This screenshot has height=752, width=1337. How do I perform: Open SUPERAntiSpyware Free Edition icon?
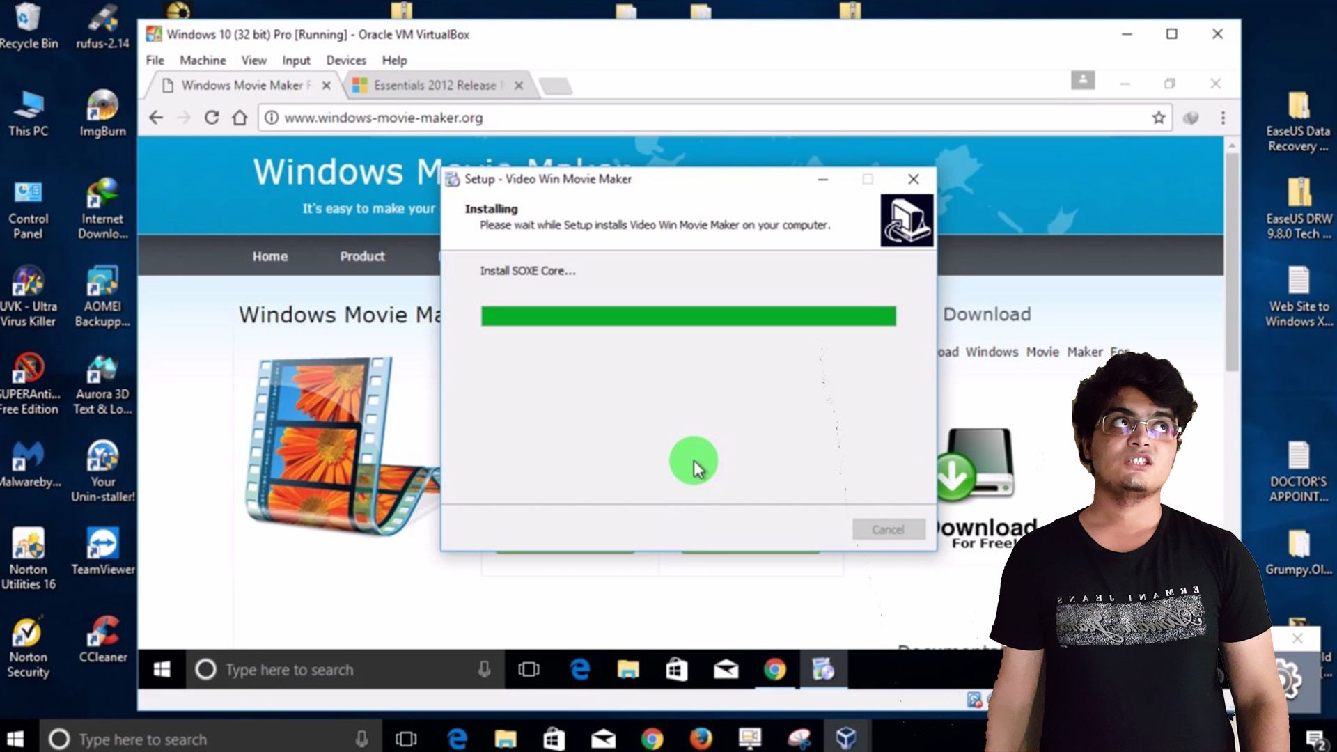[x=28, y=384]
